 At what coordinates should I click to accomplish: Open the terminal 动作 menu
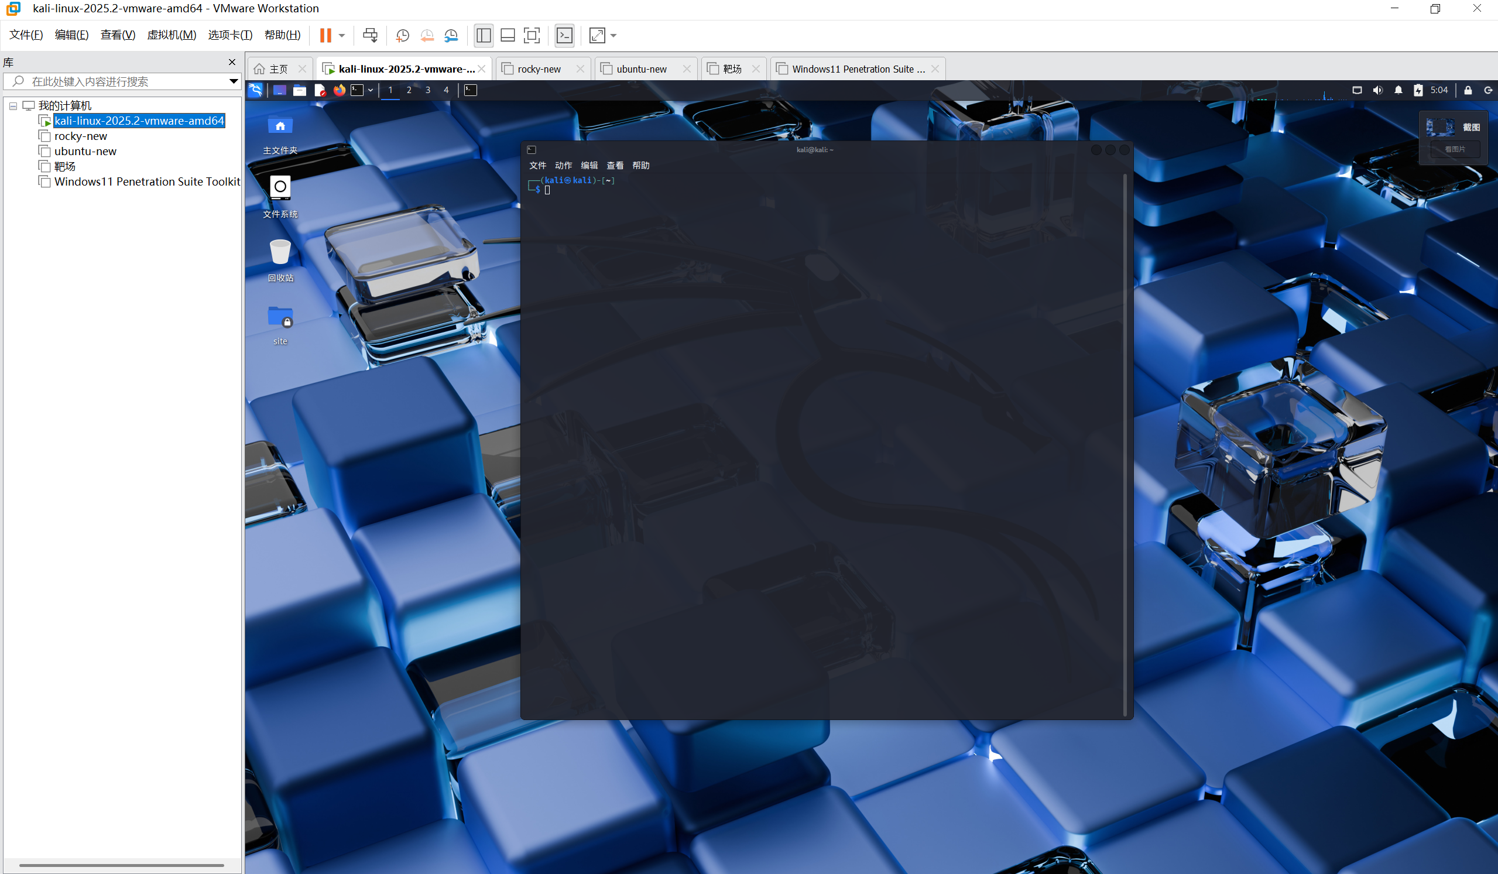tap(563, 165)
